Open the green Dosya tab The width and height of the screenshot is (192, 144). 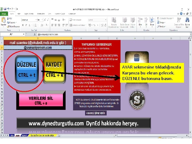point(4,14)
